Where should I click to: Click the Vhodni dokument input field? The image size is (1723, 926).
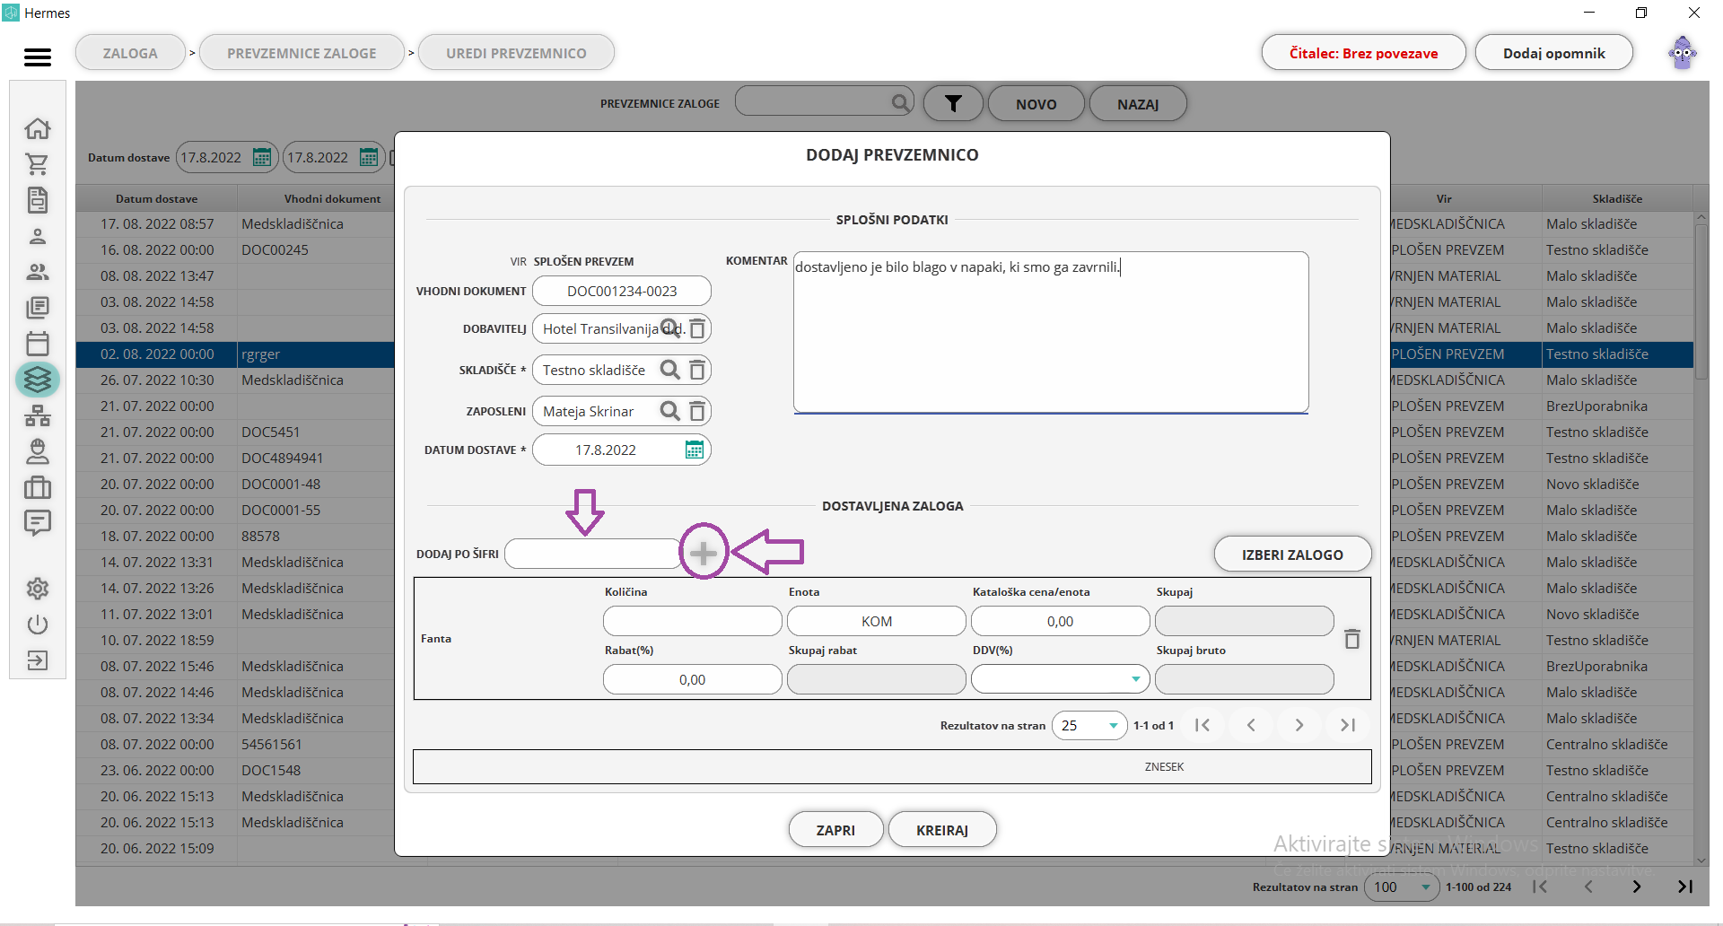point(622,291)
